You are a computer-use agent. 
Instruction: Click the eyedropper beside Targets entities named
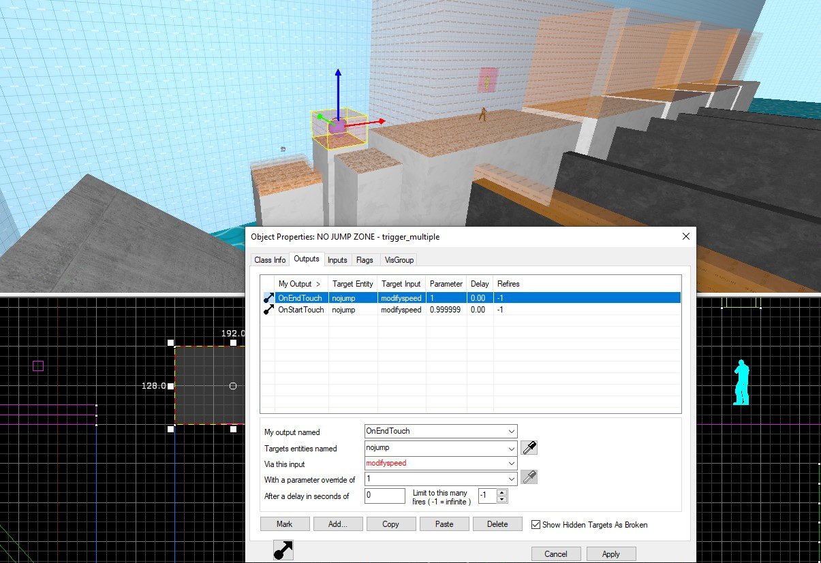tap(529, 448)
